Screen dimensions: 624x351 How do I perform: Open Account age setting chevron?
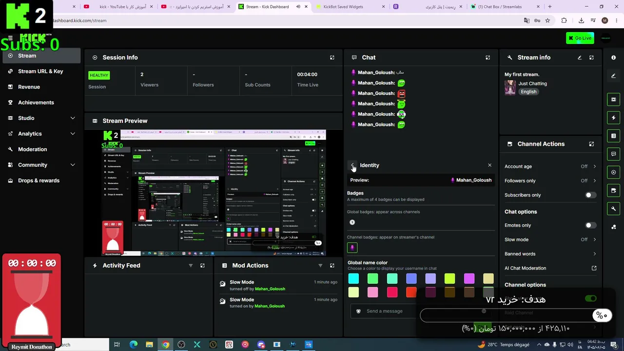tap(594, 166)
